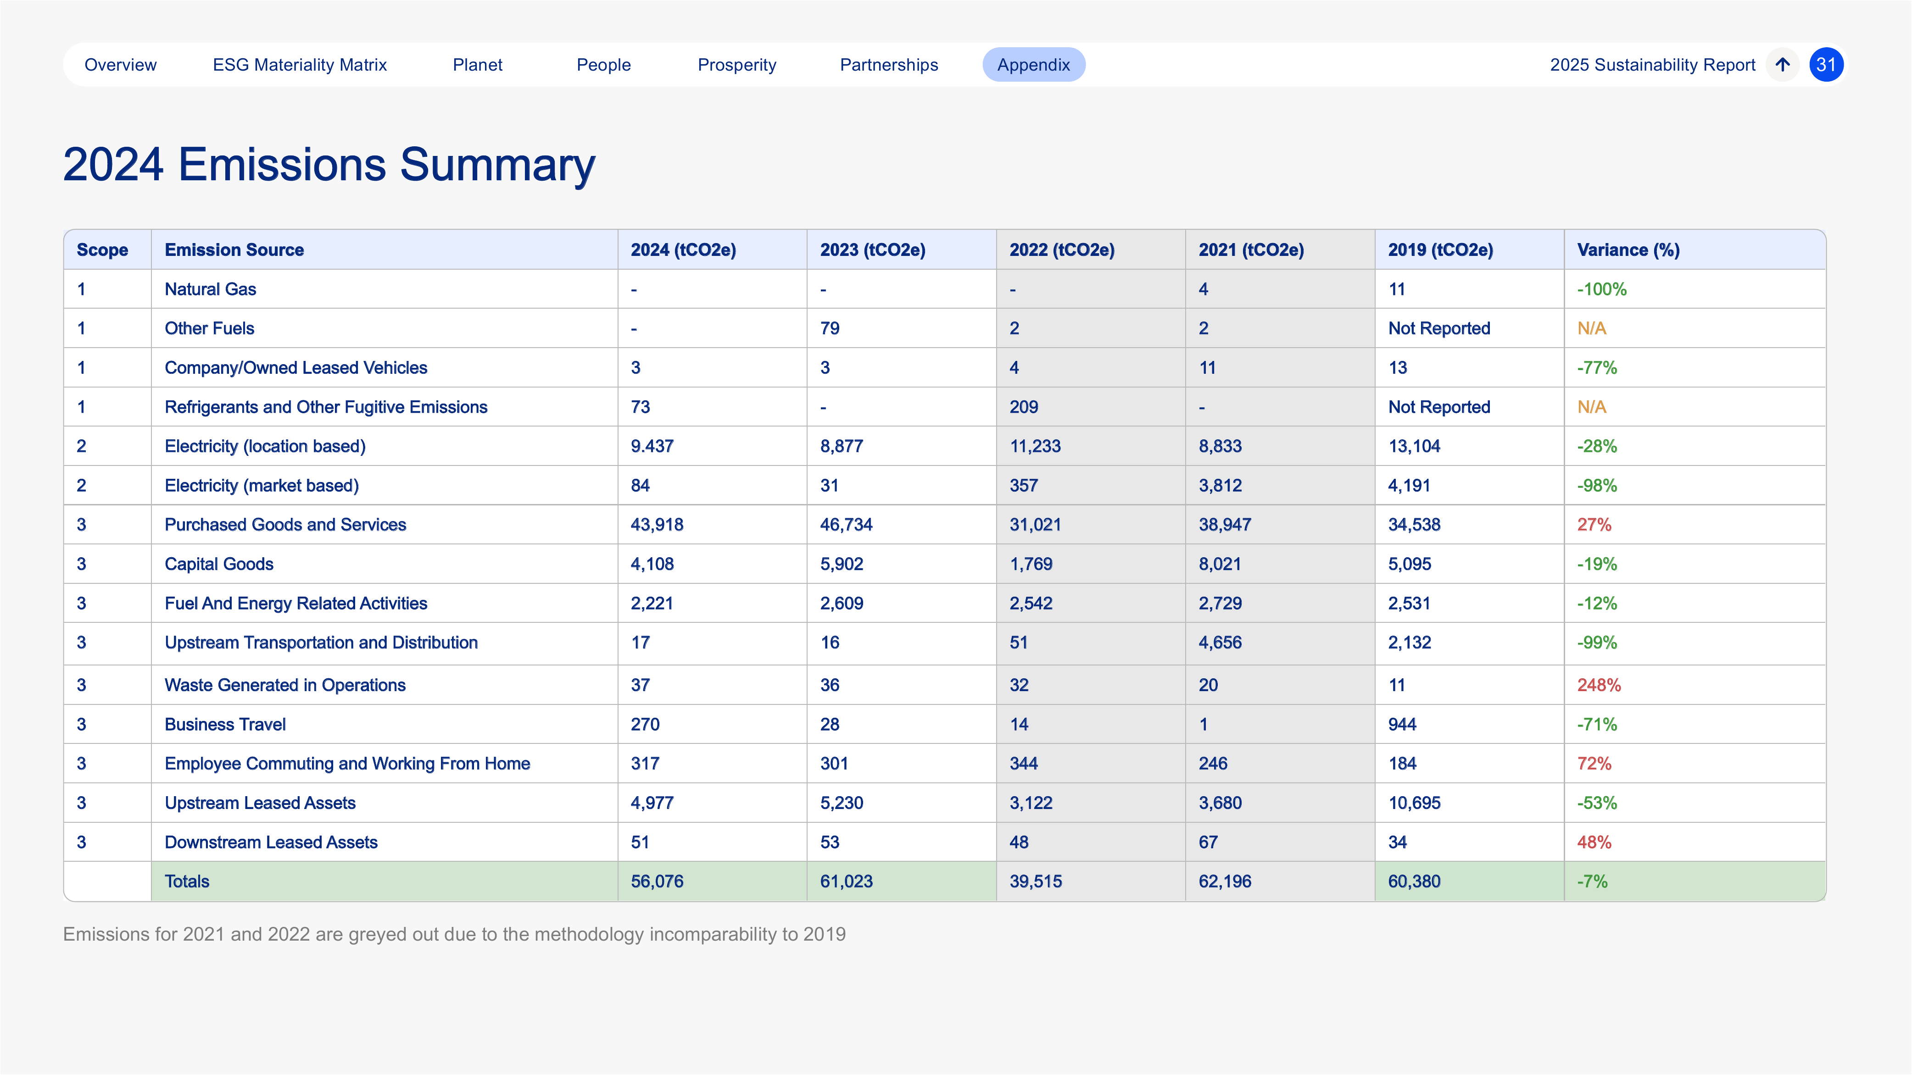Click the 2025 Sustainability Report link
The height and width of the screenshot is (1075, 1912).
[x=1652, y=65]
